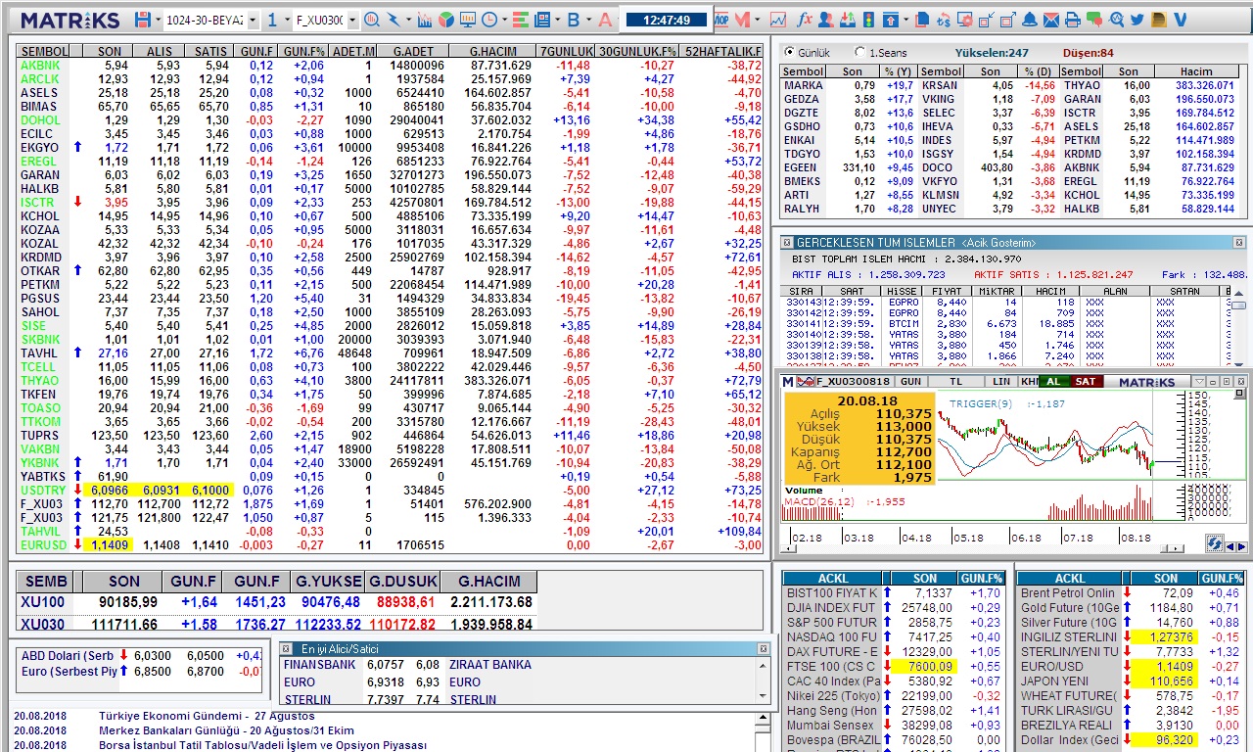The height and width of the screenshot is (752, 1253).
Task: Click the save layout floppy disk icon
Action: [x=143, y=20]
